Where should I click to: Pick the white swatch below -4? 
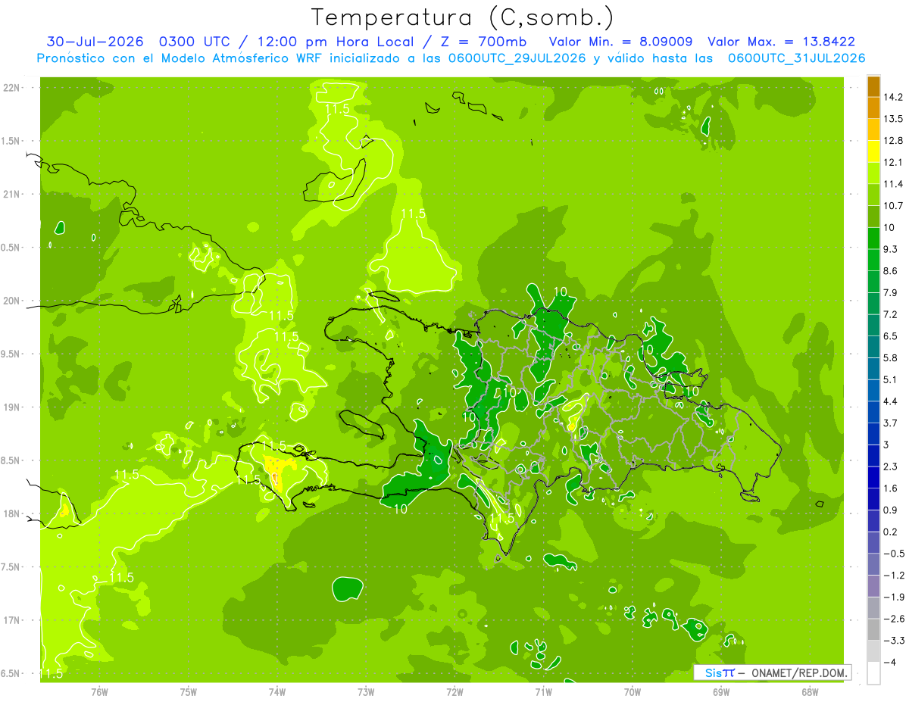pos(873,673)
